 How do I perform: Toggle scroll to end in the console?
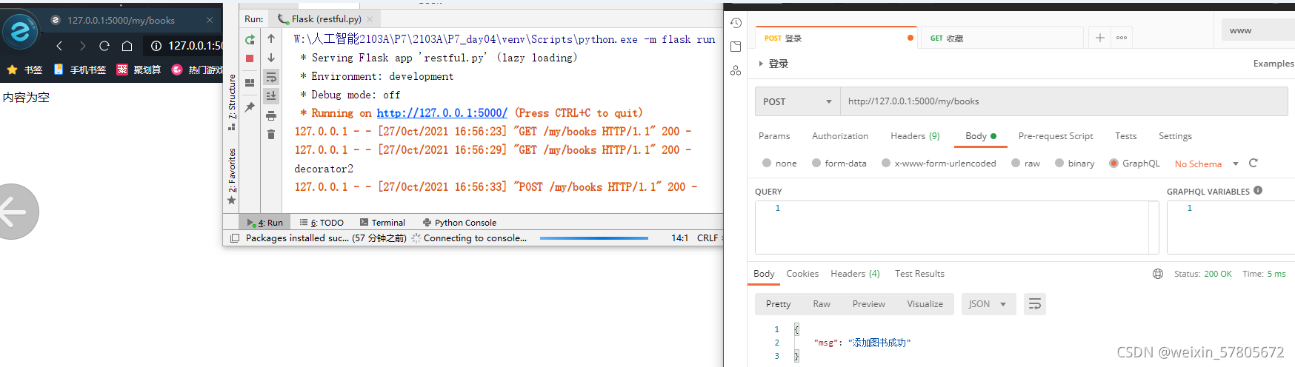(271, 95)
